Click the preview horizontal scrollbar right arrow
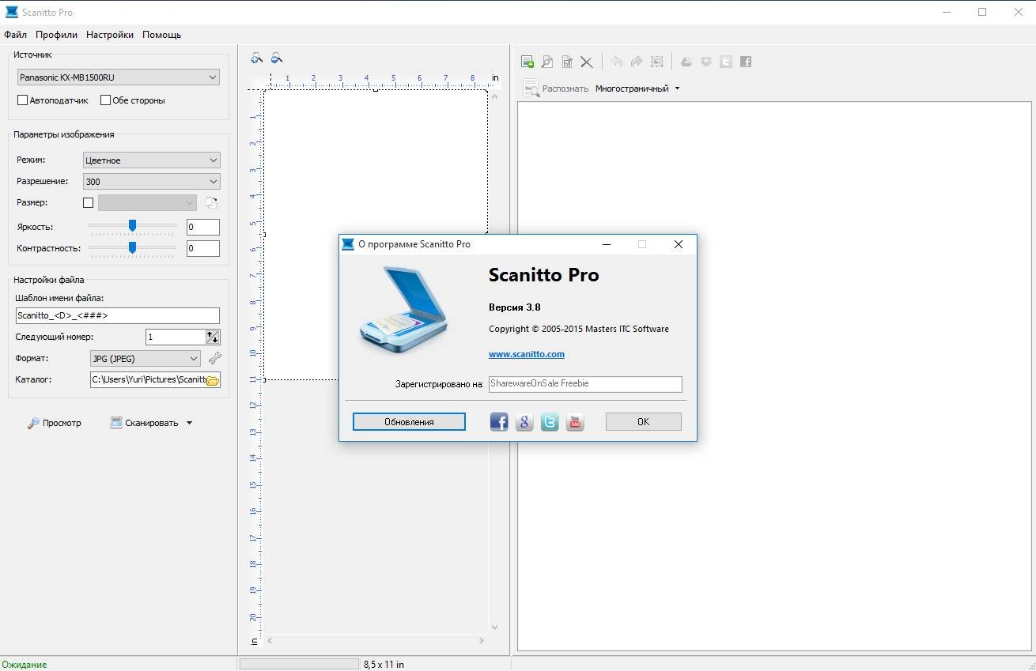The image size is (1036, 671). tap(482, 641)
